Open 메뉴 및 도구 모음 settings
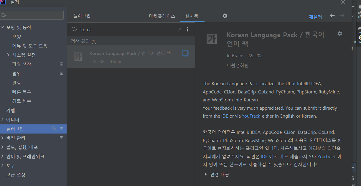361x186 pixels. pos(30,46)
